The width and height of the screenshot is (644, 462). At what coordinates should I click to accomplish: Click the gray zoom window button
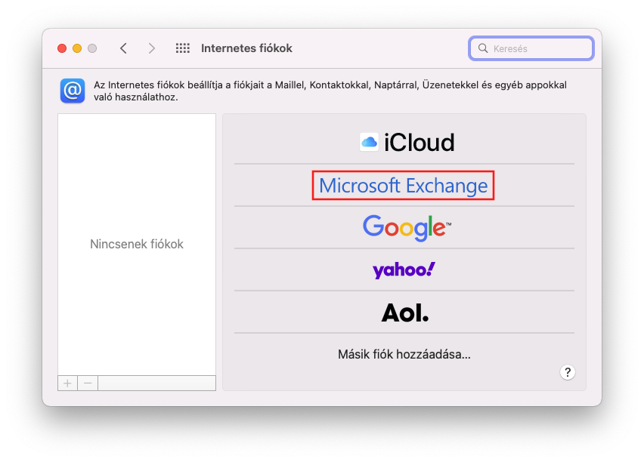(x=92, y=48)
